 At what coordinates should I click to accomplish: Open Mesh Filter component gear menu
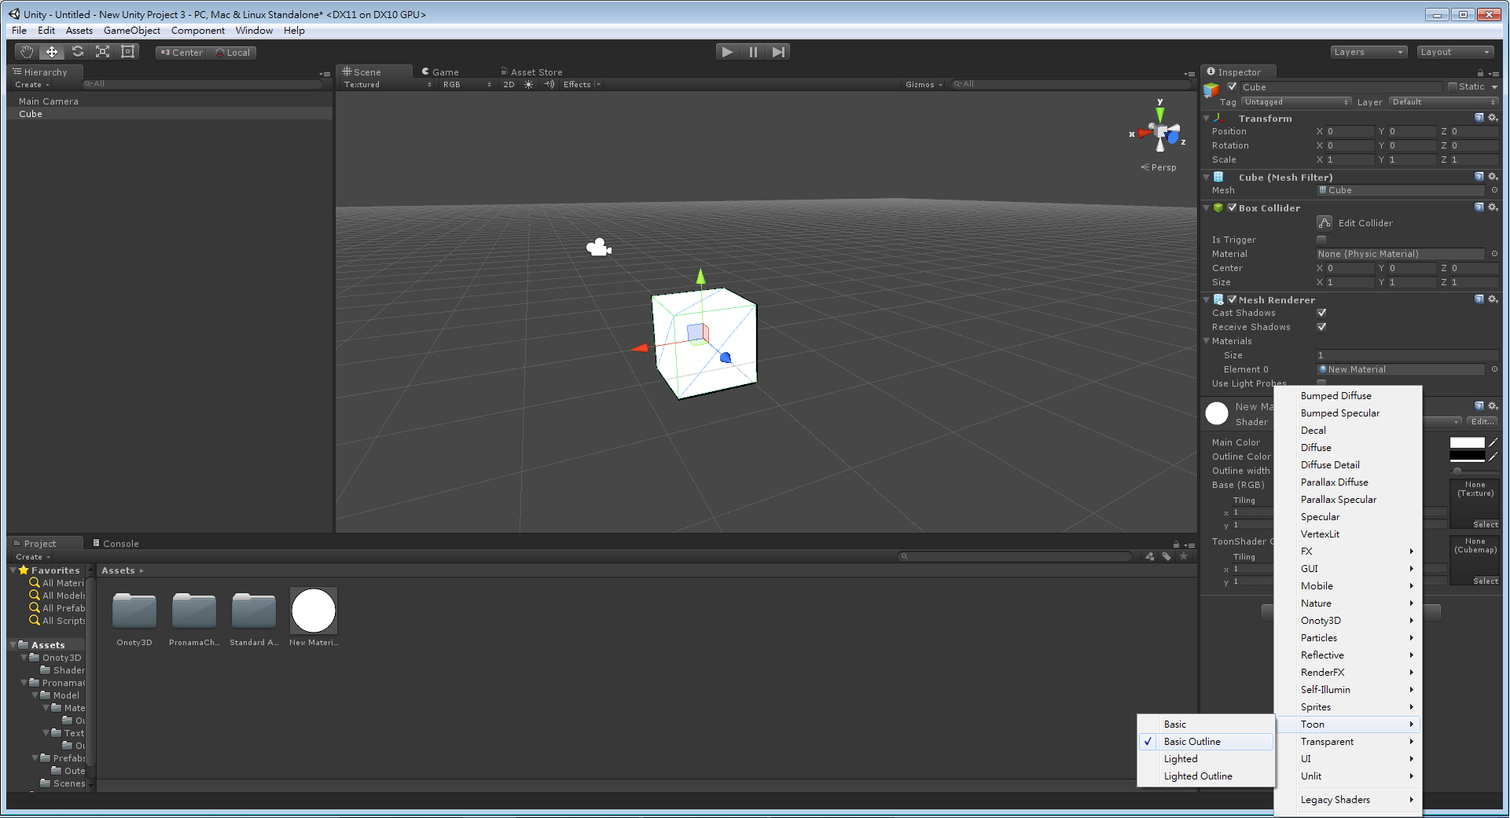1493,177
